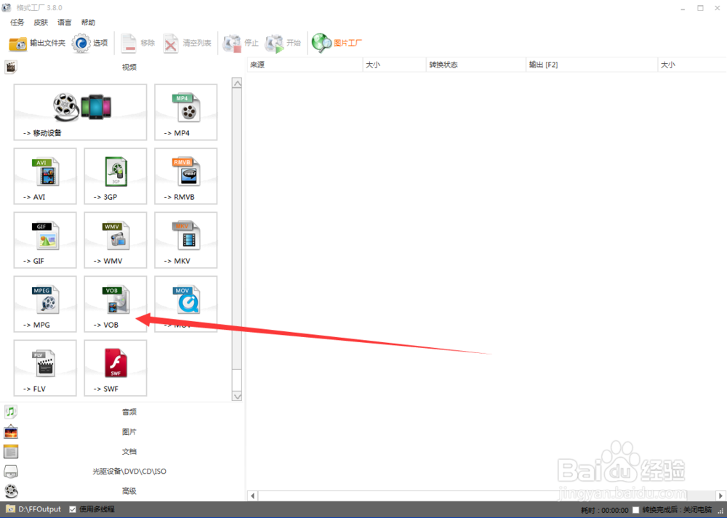Image resolution: width=727 pixels, height=518 pixels.
Task: Select the MKV conversion format
Action: click(x=186, y=240)
